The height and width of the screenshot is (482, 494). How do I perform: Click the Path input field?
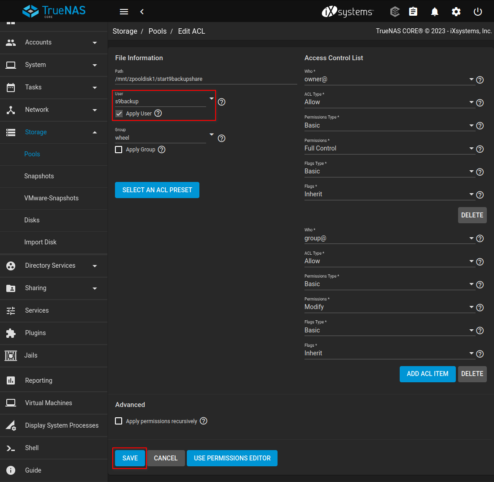tap(206, 79)
